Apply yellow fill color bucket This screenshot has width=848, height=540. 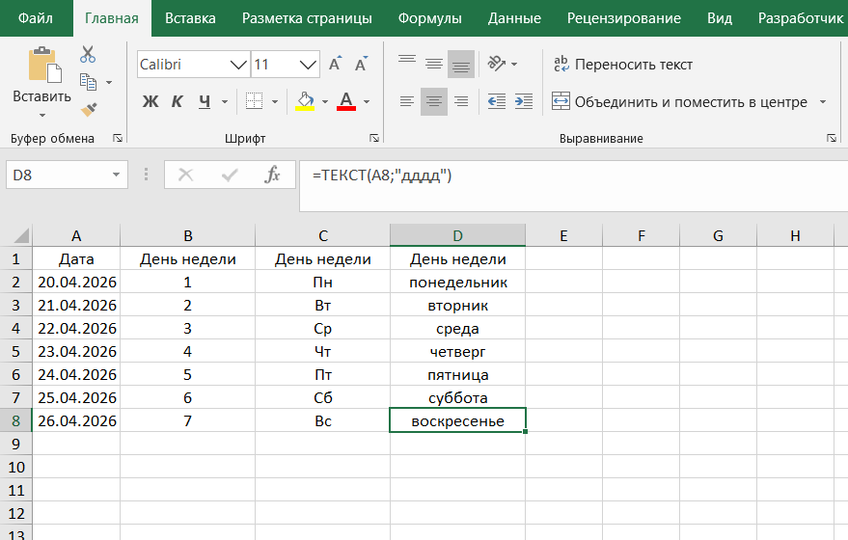(305, 101)
